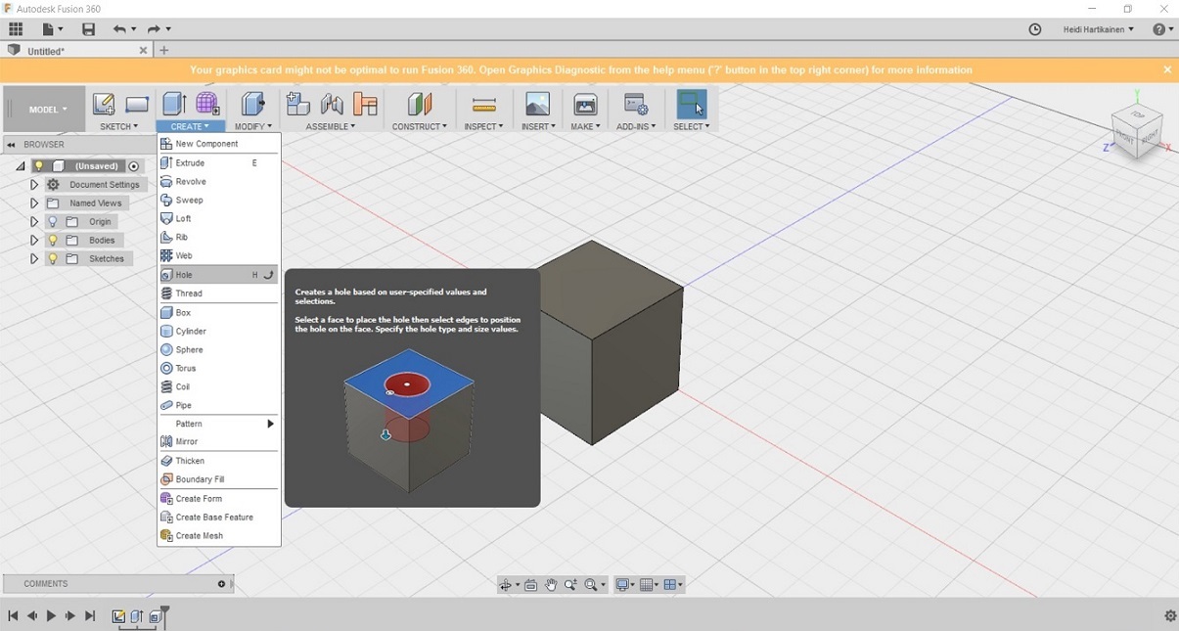This screenshot has width=1179, height=631.
Task: Click the Save icon in title bar
Action: tap(88, 29)
